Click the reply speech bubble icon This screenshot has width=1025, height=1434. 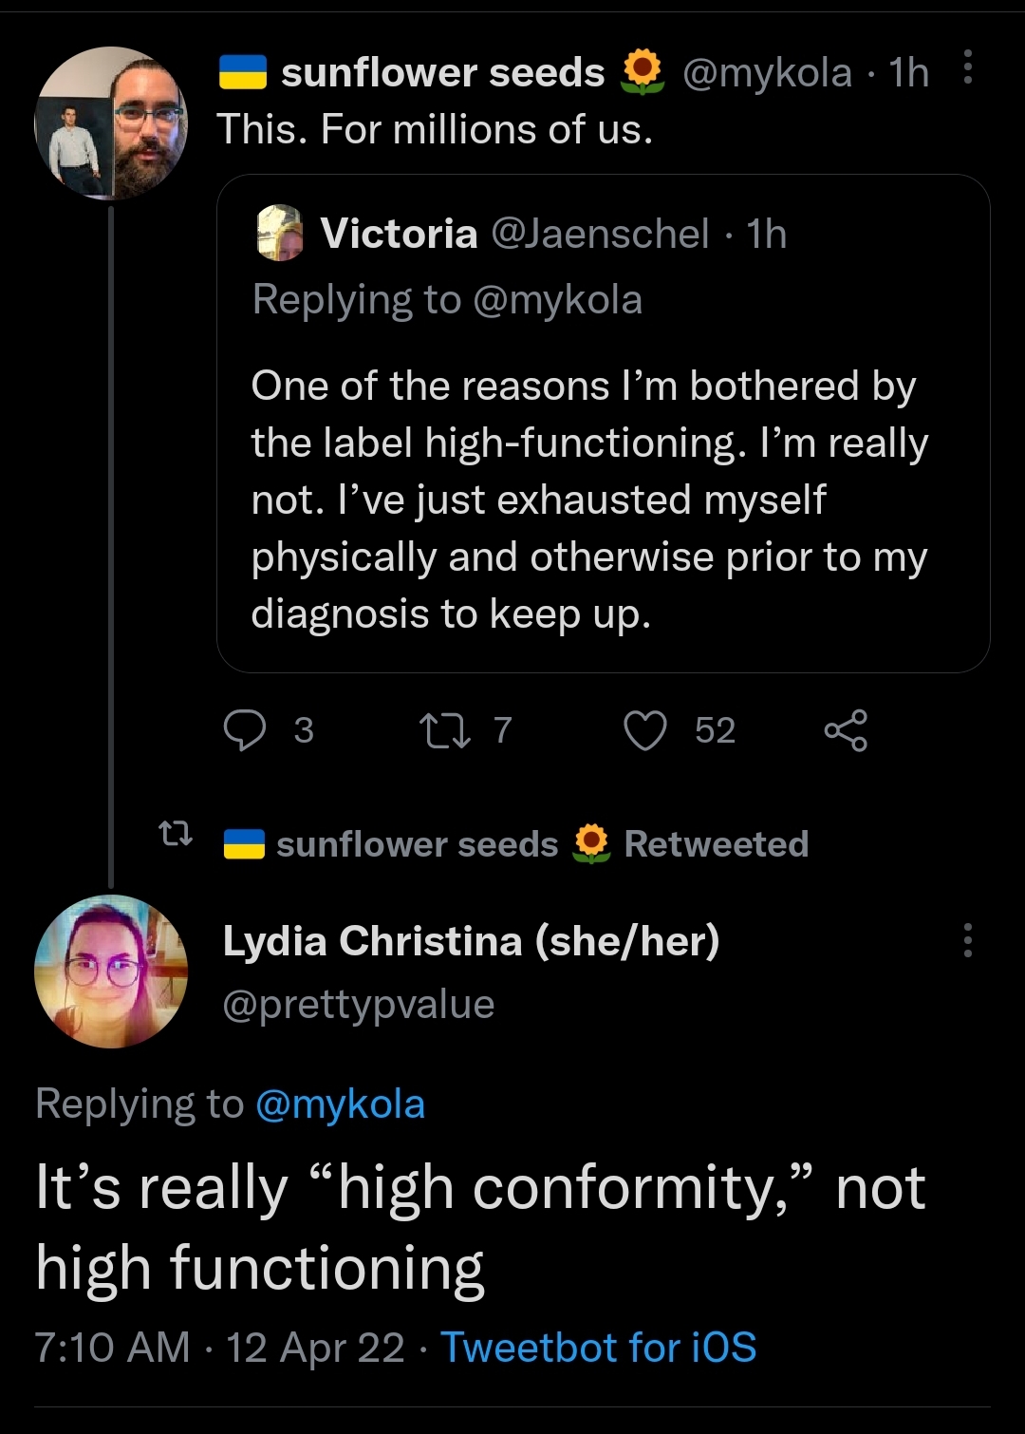(245, 730)
